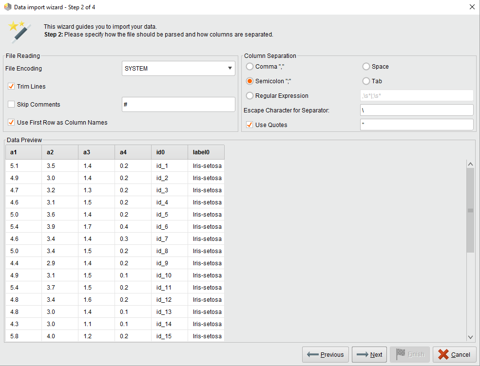The width and height of the screenshot is (480, 366).
Task: Click the Previous arrow button
Action: pyautogui.click(x=325, y=354)
